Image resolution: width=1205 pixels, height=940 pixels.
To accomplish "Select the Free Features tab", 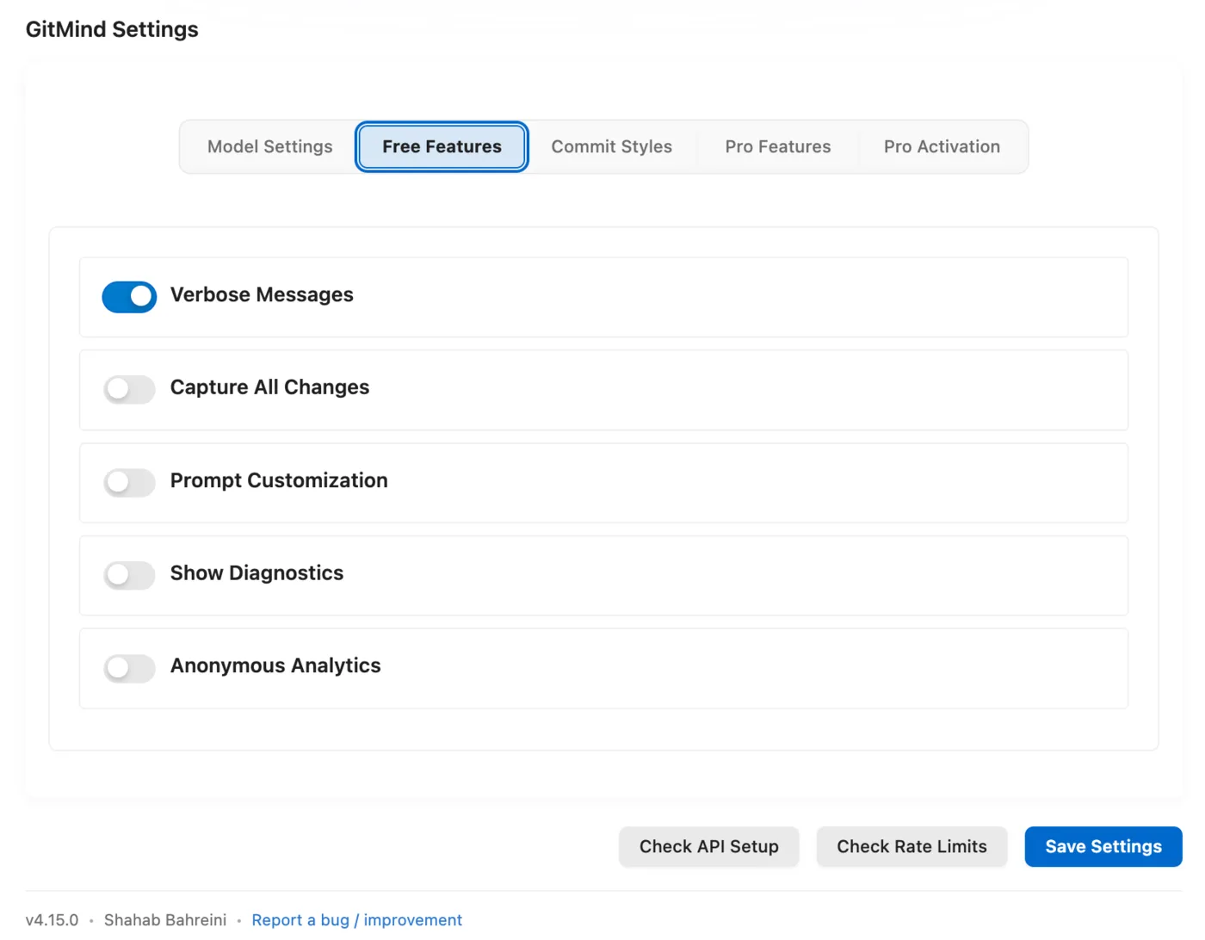I will [x=442, y=147].
